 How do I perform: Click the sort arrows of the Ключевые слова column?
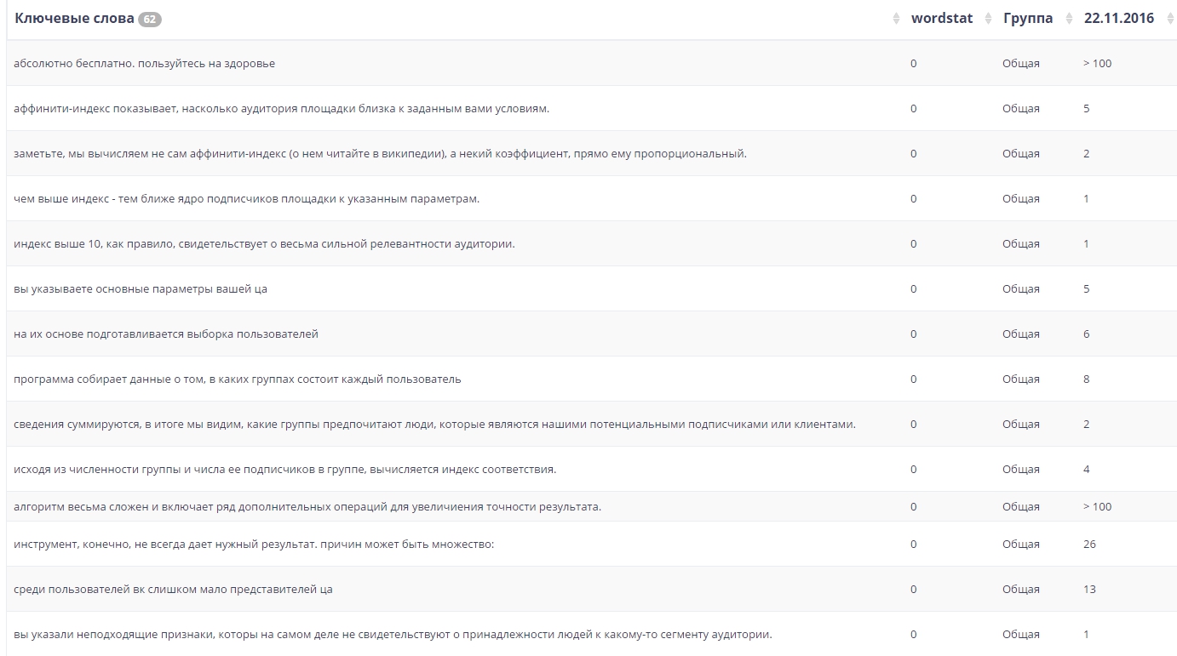tap(896, 19)
